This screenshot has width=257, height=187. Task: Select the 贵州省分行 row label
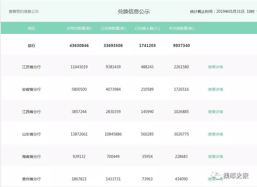[31, 179]
